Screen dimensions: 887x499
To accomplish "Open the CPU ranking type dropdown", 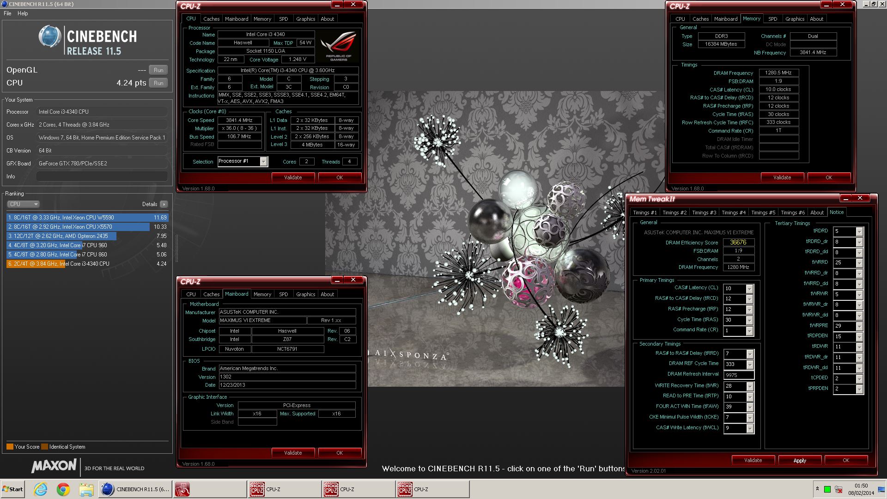I will pos(23,204).
